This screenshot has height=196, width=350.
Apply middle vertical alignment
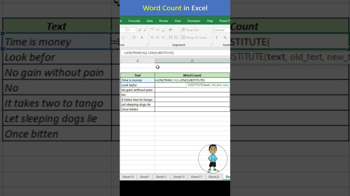pos(158,30)
